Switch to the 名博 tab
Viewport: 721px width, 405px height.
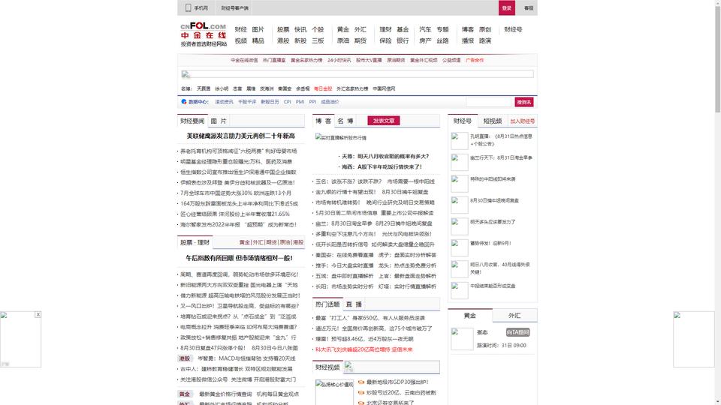[345, 121]
